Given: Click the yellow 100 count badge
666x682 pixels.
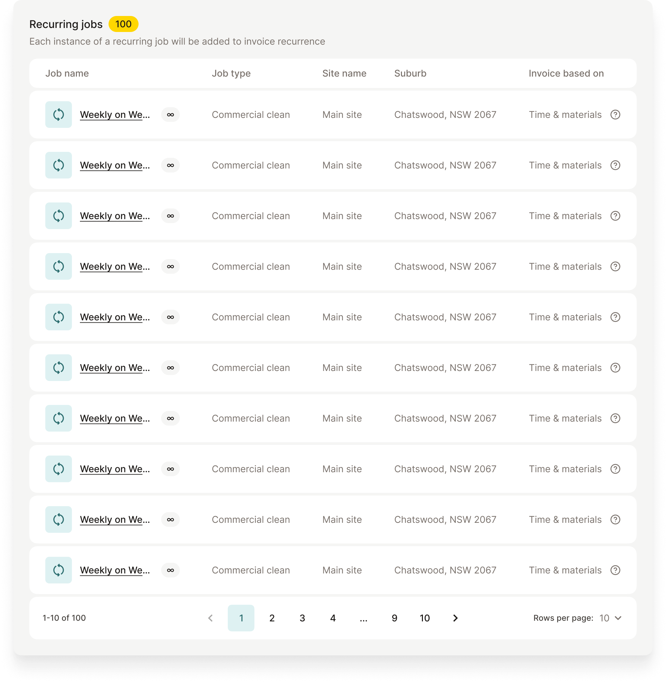Looking at the screenshot, I should point(123,24).
